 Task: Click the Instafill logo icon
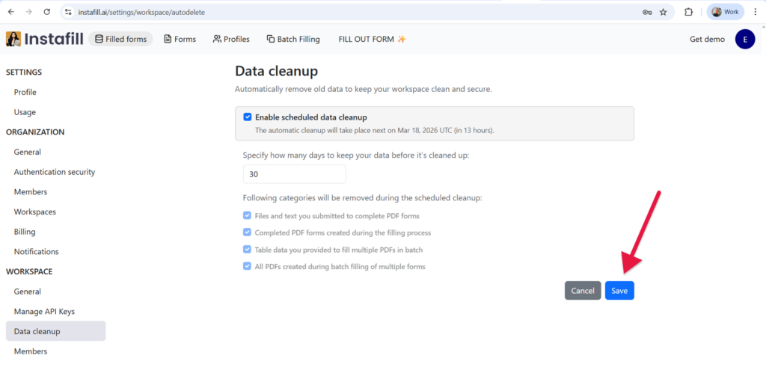pos(13,39)
